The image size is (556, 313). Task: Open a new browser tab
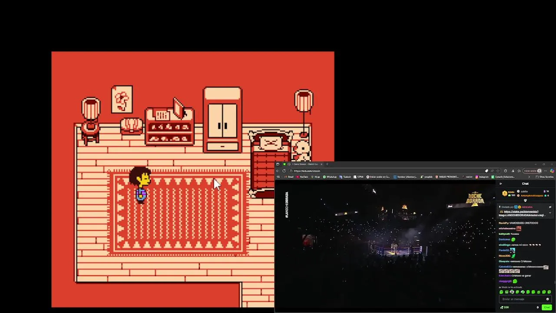coord(328,164)
